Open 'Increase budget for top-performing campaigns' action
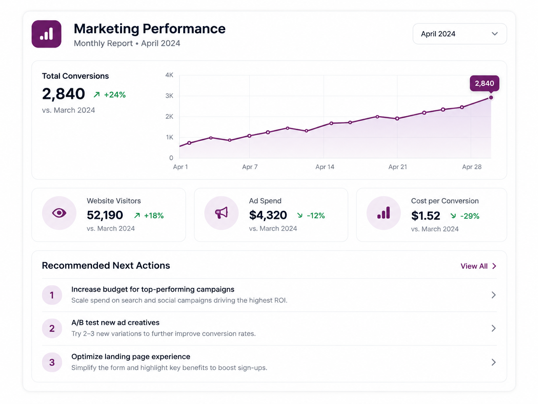Viewport: 538px width, 404px height. 269,295
